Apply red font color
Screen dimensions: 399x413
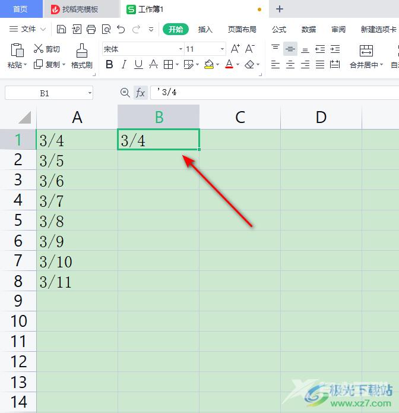(x=229, y=64)
